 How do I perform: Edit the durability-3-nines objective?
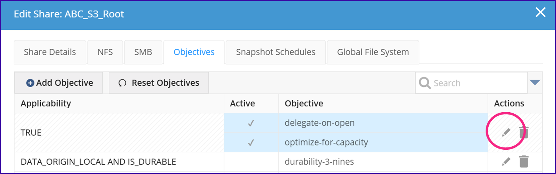(x=506, y=161)
